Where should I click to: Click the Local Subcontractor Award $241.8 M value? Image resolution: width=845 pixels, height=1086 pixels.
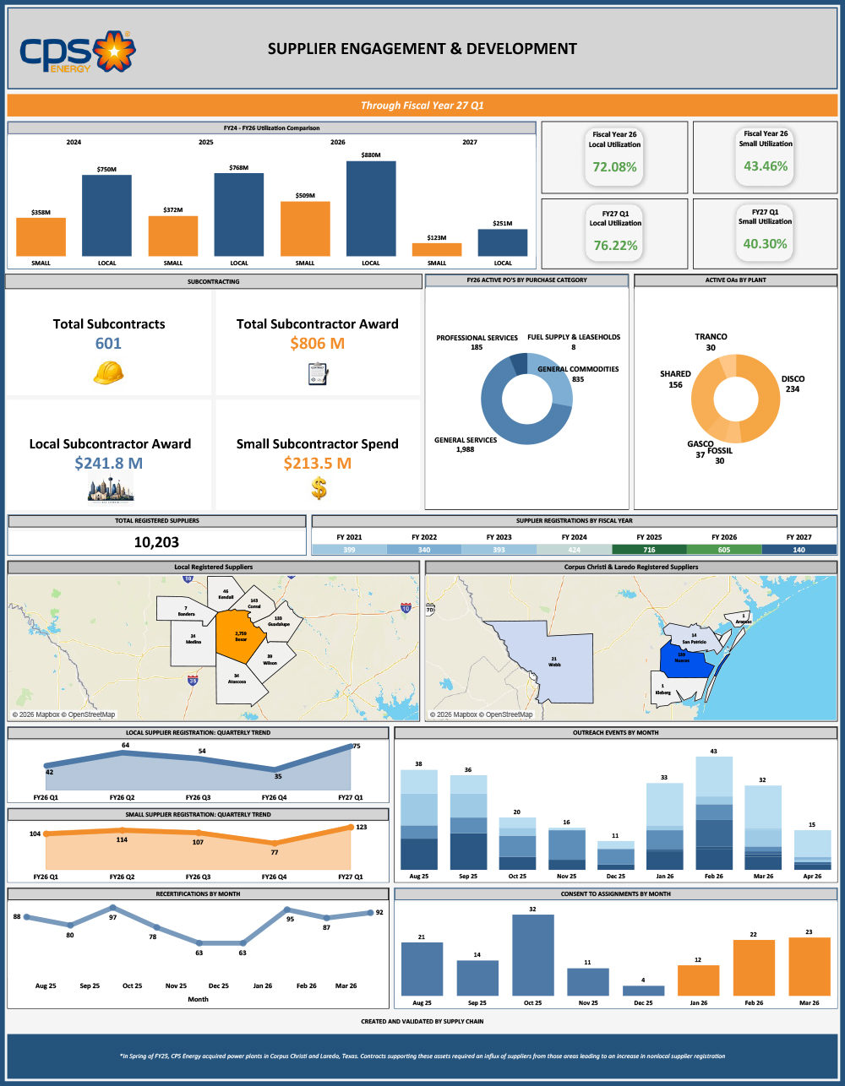click(109, 463)
